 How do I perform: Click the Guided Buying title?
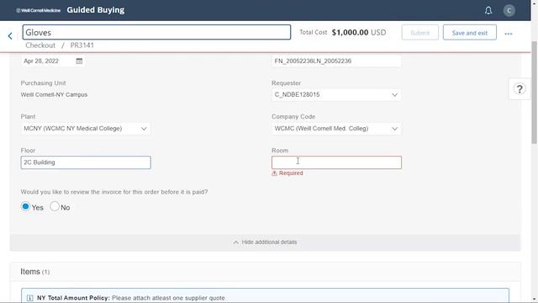click(x=96, y=10)
